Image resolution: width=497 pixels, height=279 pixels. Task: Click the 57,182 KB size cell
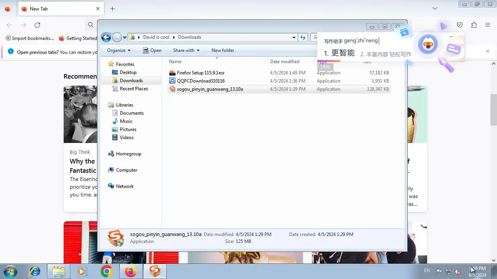click(x=379, y=73)
